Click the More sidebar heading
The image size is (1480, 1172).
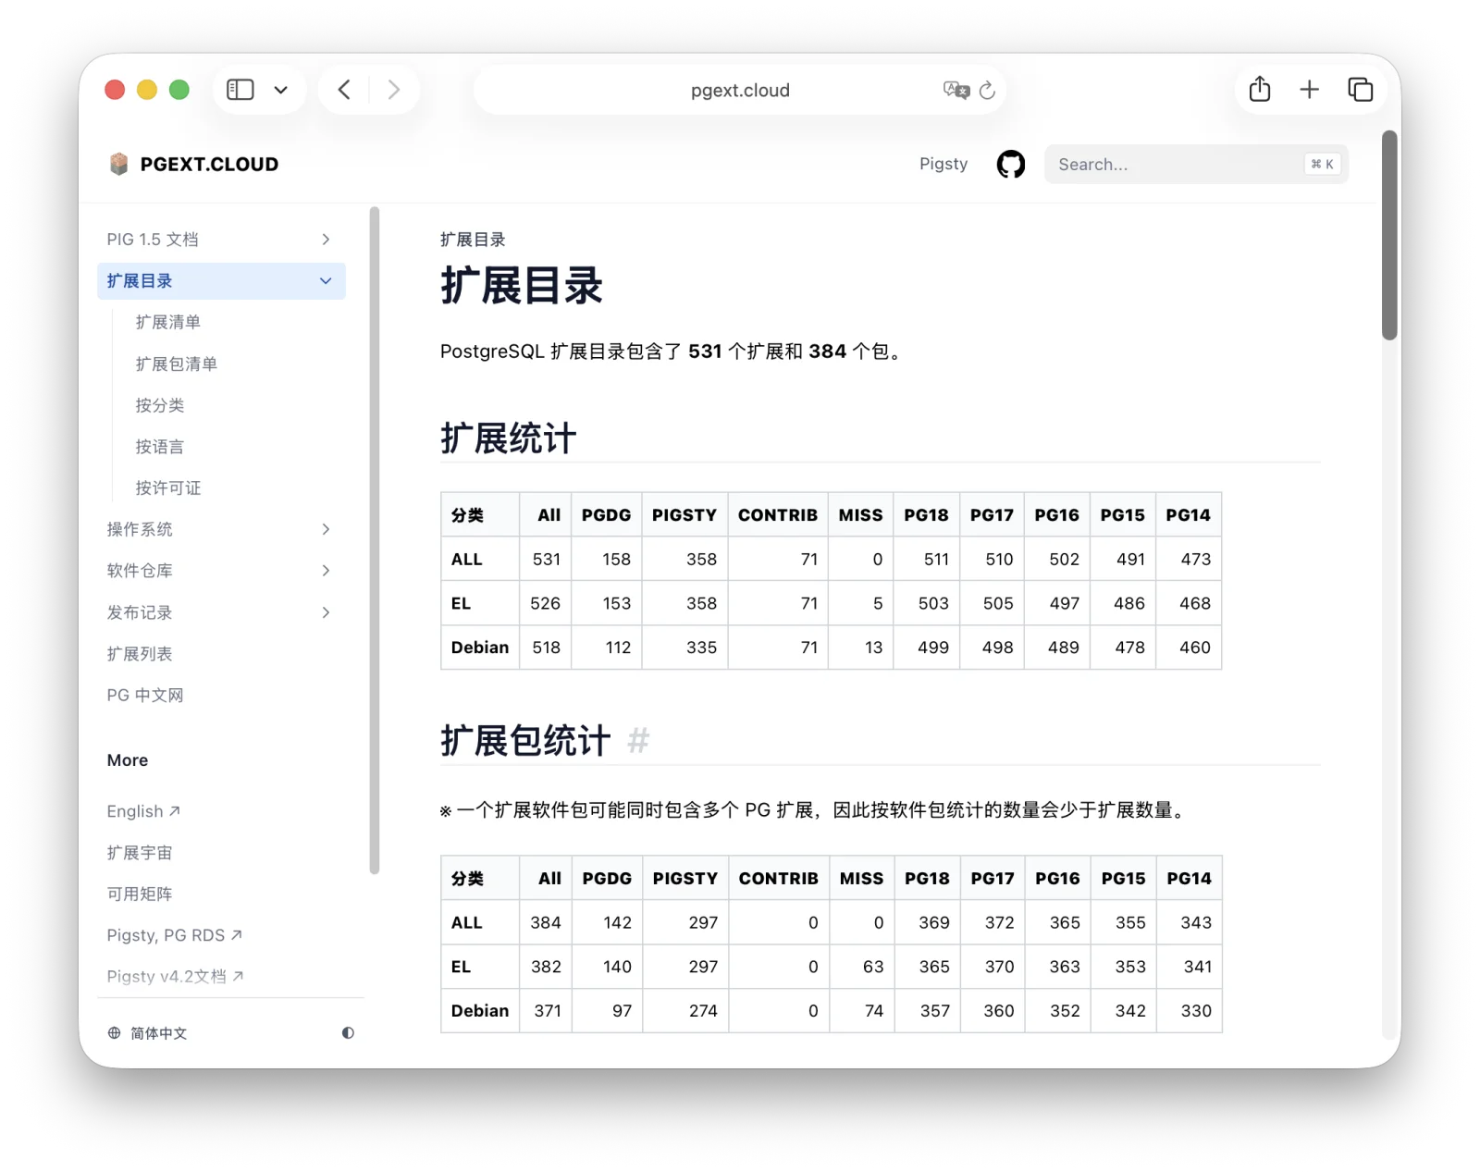[x=128, y=760]
